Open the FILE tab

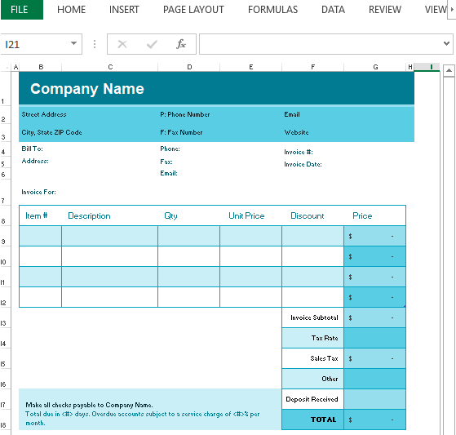[x=20, y=10]
